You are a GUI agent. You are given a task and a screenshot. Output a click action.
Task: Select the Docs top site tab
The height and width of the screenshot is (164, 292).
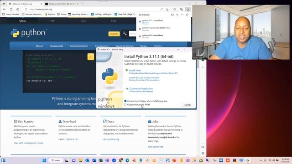pyautogui.click(x=83, y=21)
